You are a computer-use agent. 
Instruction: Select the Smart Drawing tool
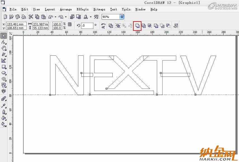[x=4, y=60]
